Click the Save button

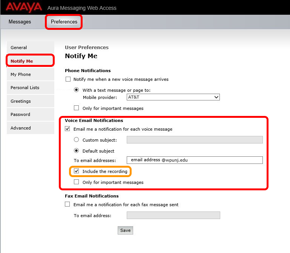[125, 230]
